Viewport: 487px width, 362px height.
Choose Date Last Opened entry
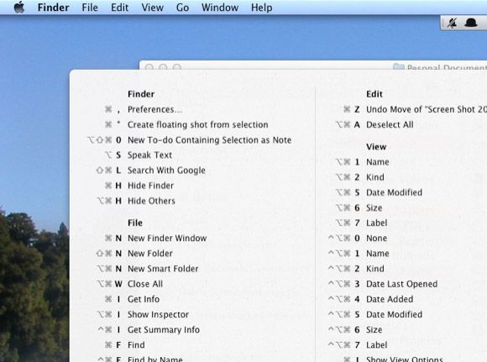(402, 284)
